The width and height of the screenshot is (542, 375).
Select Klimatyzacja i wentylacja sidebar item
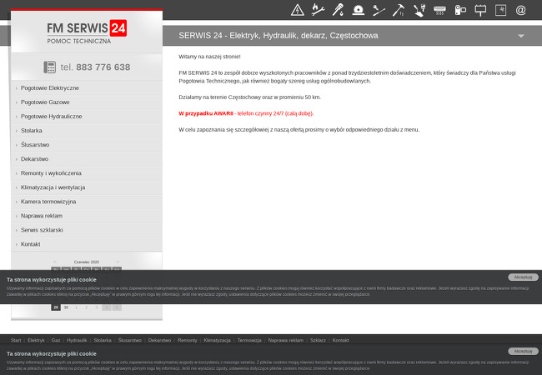click(87, 187)
